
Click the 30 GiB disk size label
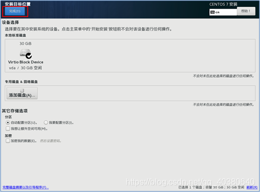pyautogui.click(x=25, y=43)
